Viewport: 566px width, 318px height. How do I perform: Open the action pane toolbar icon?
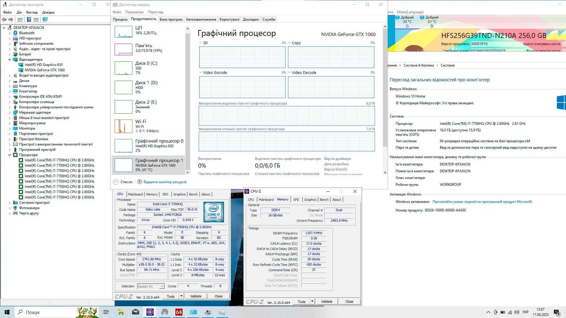(36, 19)
